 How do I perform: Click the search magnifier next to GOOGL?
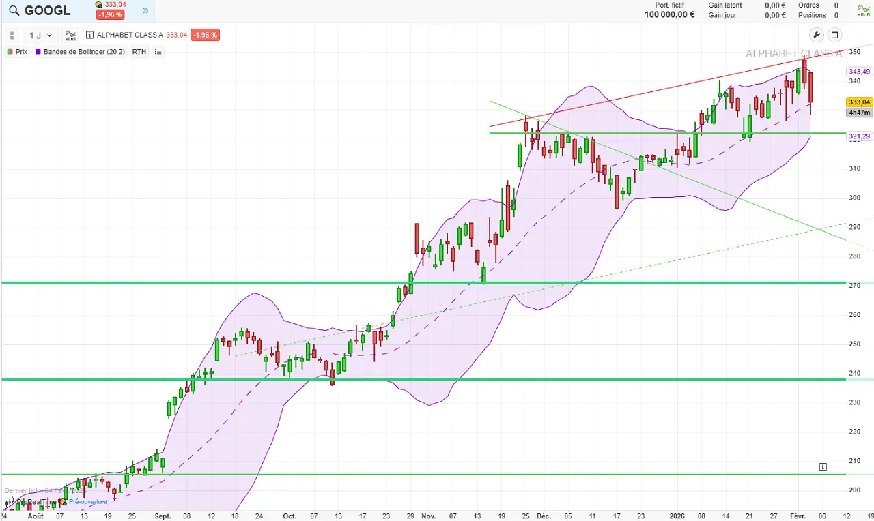click(x=14, y=11)
